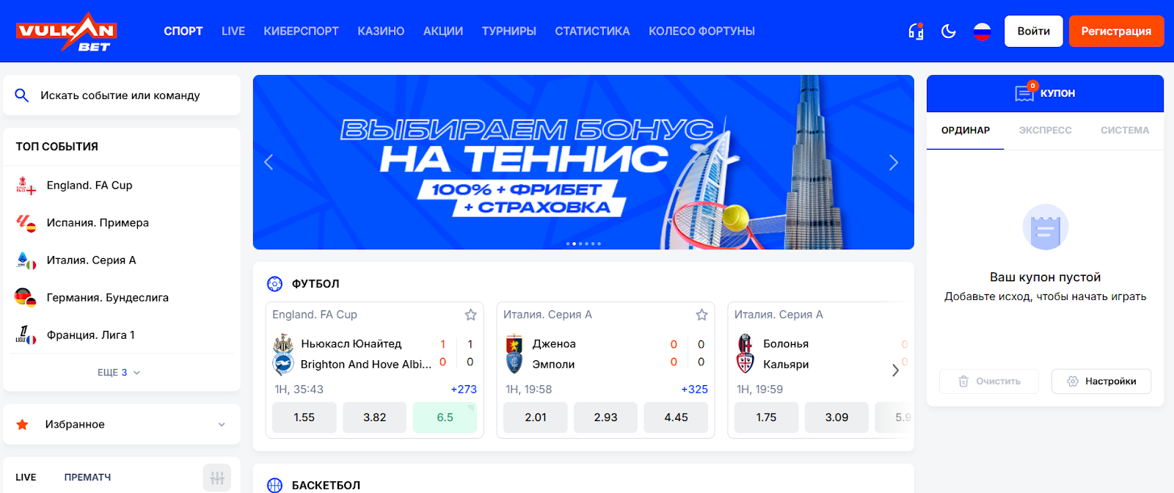
Task: Advance banner carousel with right arrow
Action: pos(893,163)
